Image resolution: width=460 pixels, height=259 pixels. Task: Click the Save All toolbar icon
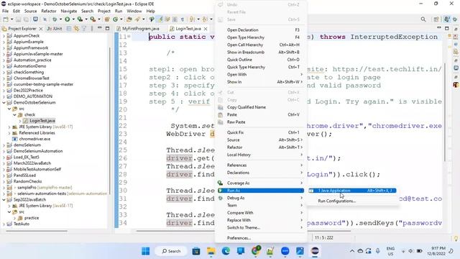point(26,19)
